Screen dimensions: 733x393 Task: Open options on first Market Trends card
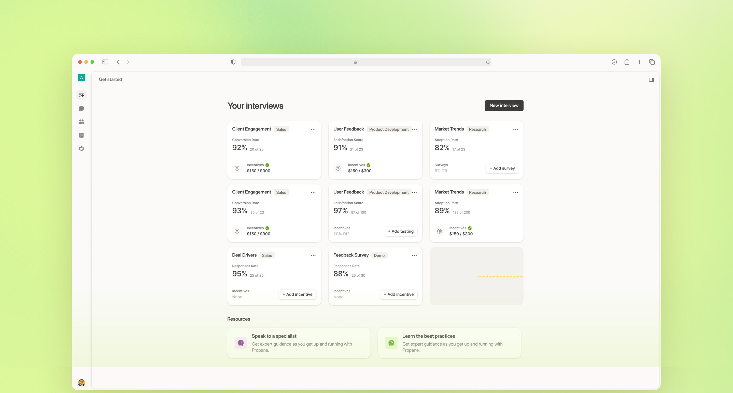pyautogui.click(x=515, y=130)
